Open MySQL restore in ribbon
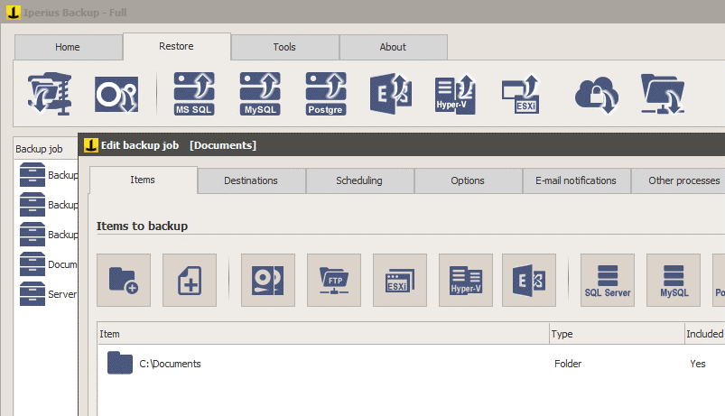 click(260, 94)
